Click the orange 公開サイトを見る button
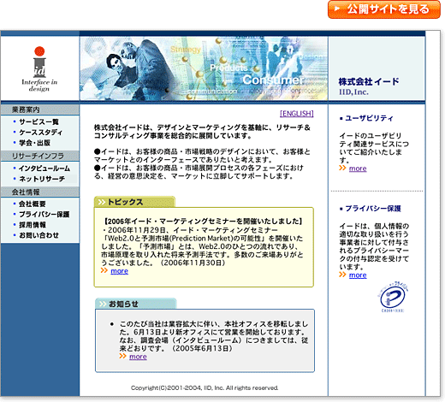 click(x=384, y=9)
